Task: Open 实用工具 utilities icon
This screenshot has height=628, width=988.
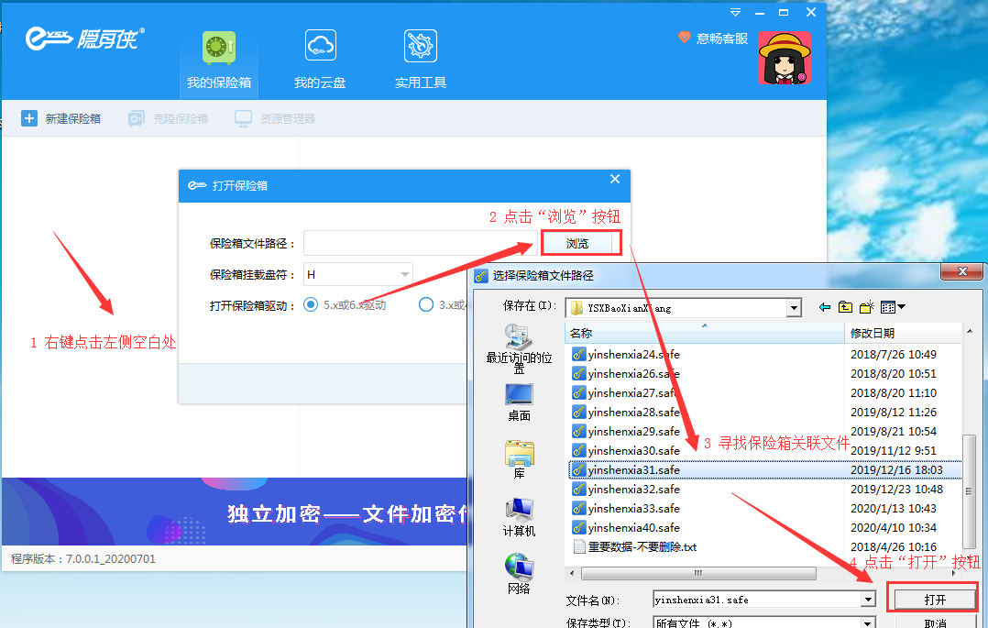Action: [421, 61]
